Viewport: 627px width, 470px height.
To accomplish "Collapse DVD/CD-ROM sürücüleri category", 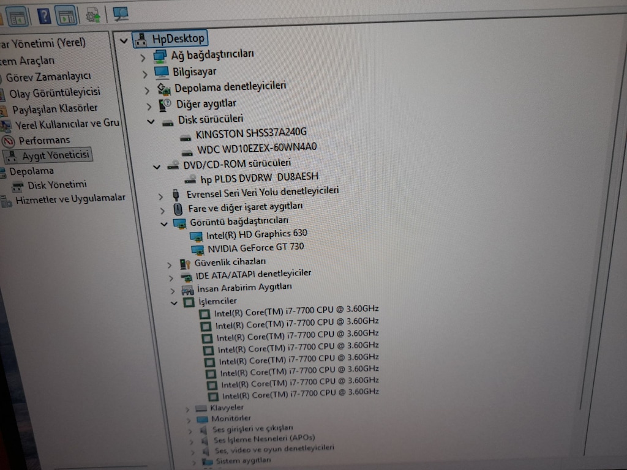I will click(156, 166).
